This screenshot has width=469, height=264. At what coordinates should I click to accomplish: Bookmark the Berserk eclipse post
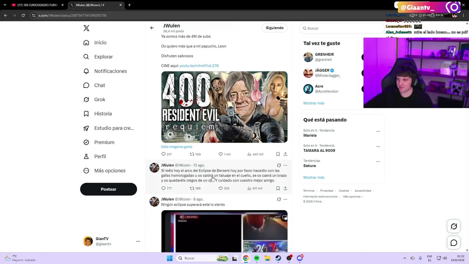[x=278, y=188]
